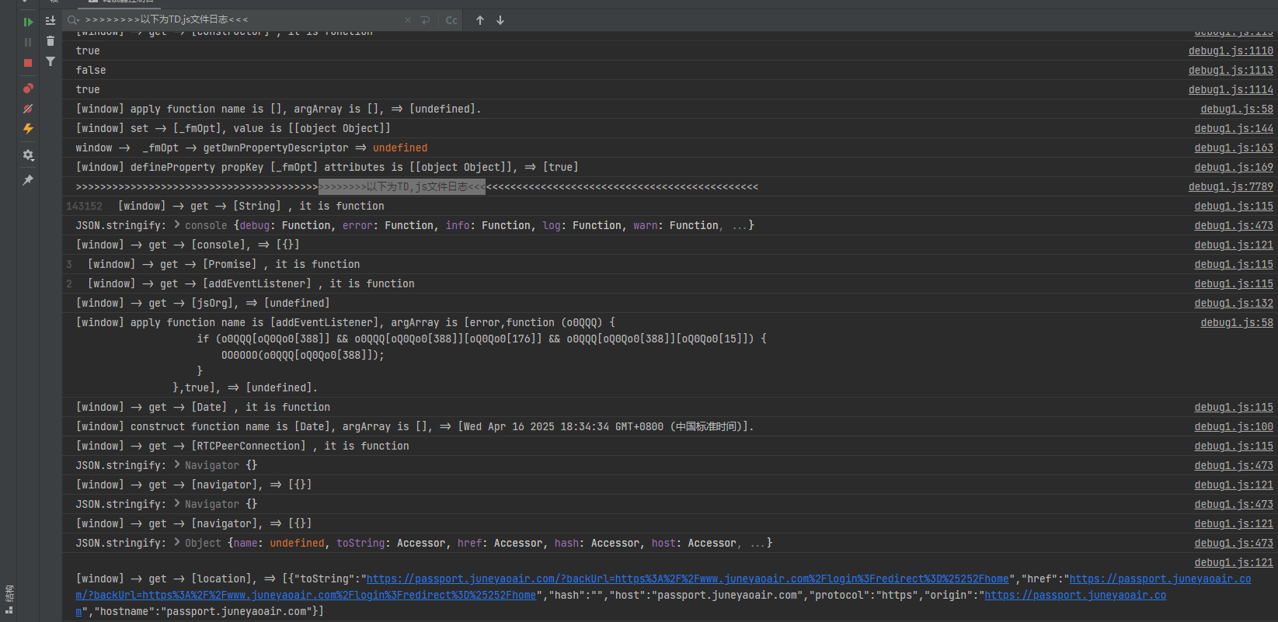Clear console with the trash icon

coord(50,41)
